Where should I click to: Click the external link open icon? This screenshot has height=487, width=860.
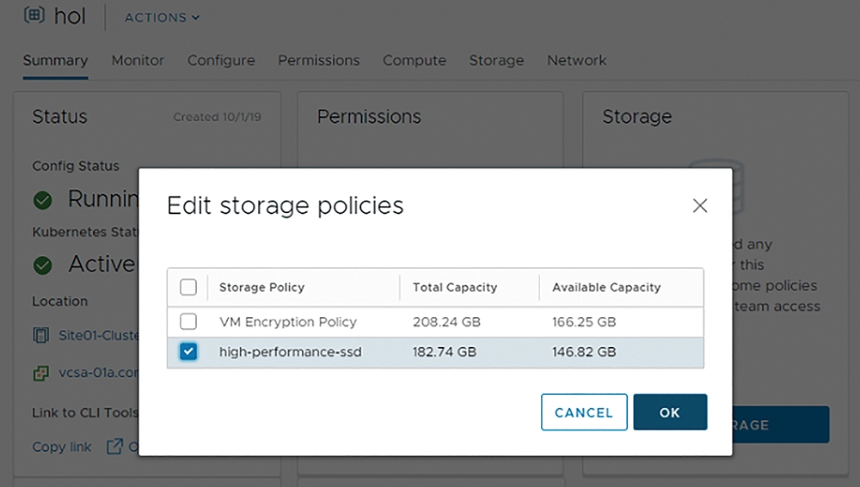[x=114, y=447]
